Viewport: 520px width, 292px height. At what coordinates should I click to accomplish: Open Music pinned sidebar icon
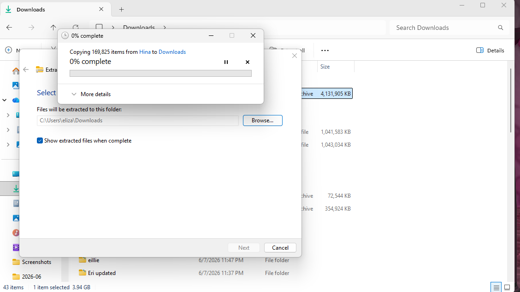pos(16,233)
